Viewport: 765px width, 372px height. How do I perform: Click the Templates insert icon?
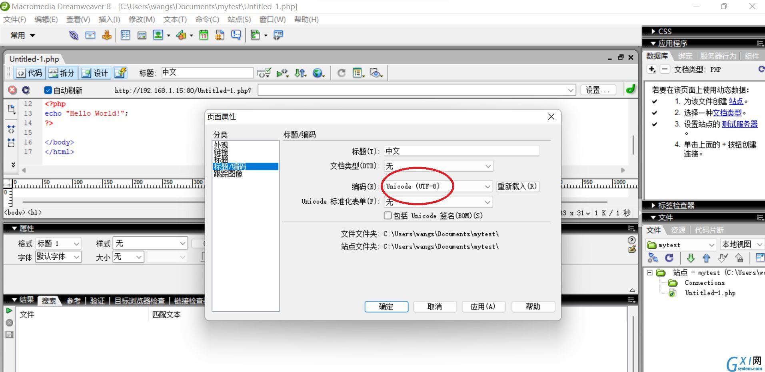[256, 35]
